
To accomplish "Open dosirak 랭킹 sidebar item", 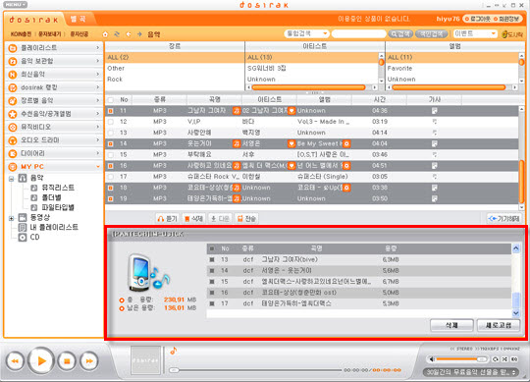I will coord(54,87).
